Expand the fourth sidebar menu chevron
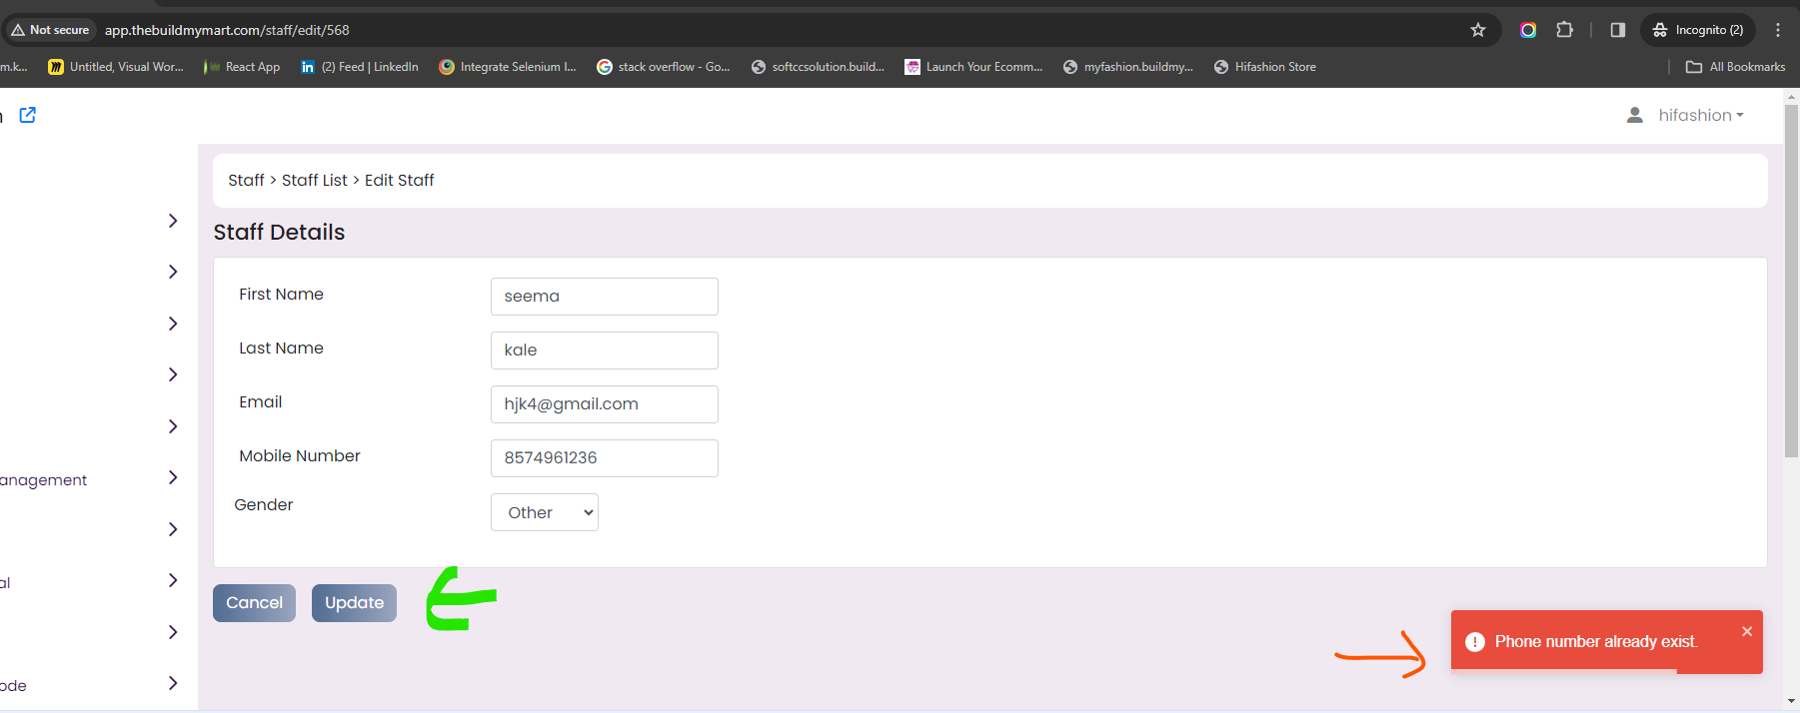The height and width of the screenshot is (713, 1800). tap(173, 374)
